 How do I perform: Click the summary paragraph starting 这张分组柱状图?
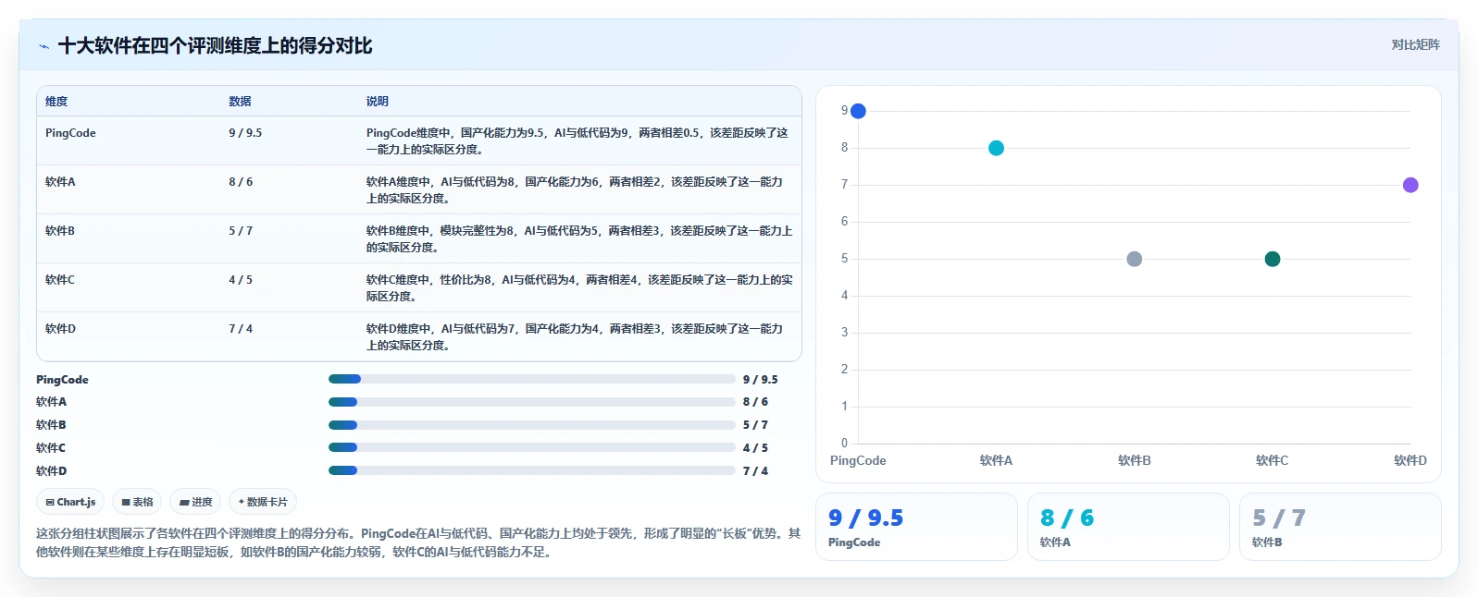coord(418,542)
